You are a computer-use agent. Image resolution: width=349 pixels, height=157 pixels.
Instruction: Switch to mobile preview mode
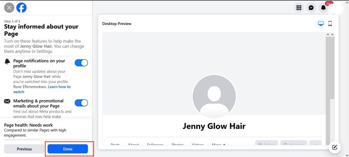pos(330,24)
